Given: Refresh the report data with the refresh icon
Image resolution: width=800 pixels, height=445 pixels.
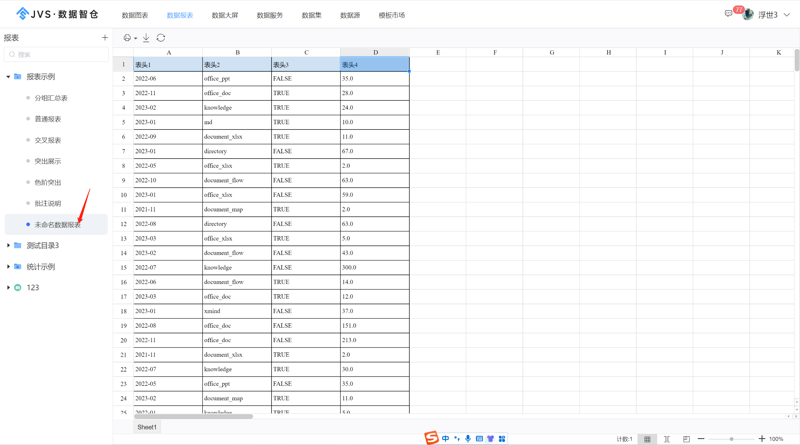Looking at the screenshot, I should [161, 38].
